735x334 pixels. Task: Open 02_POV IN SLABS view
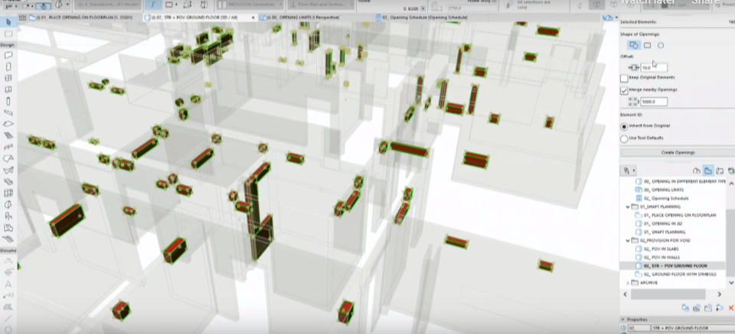click(661, 249)
